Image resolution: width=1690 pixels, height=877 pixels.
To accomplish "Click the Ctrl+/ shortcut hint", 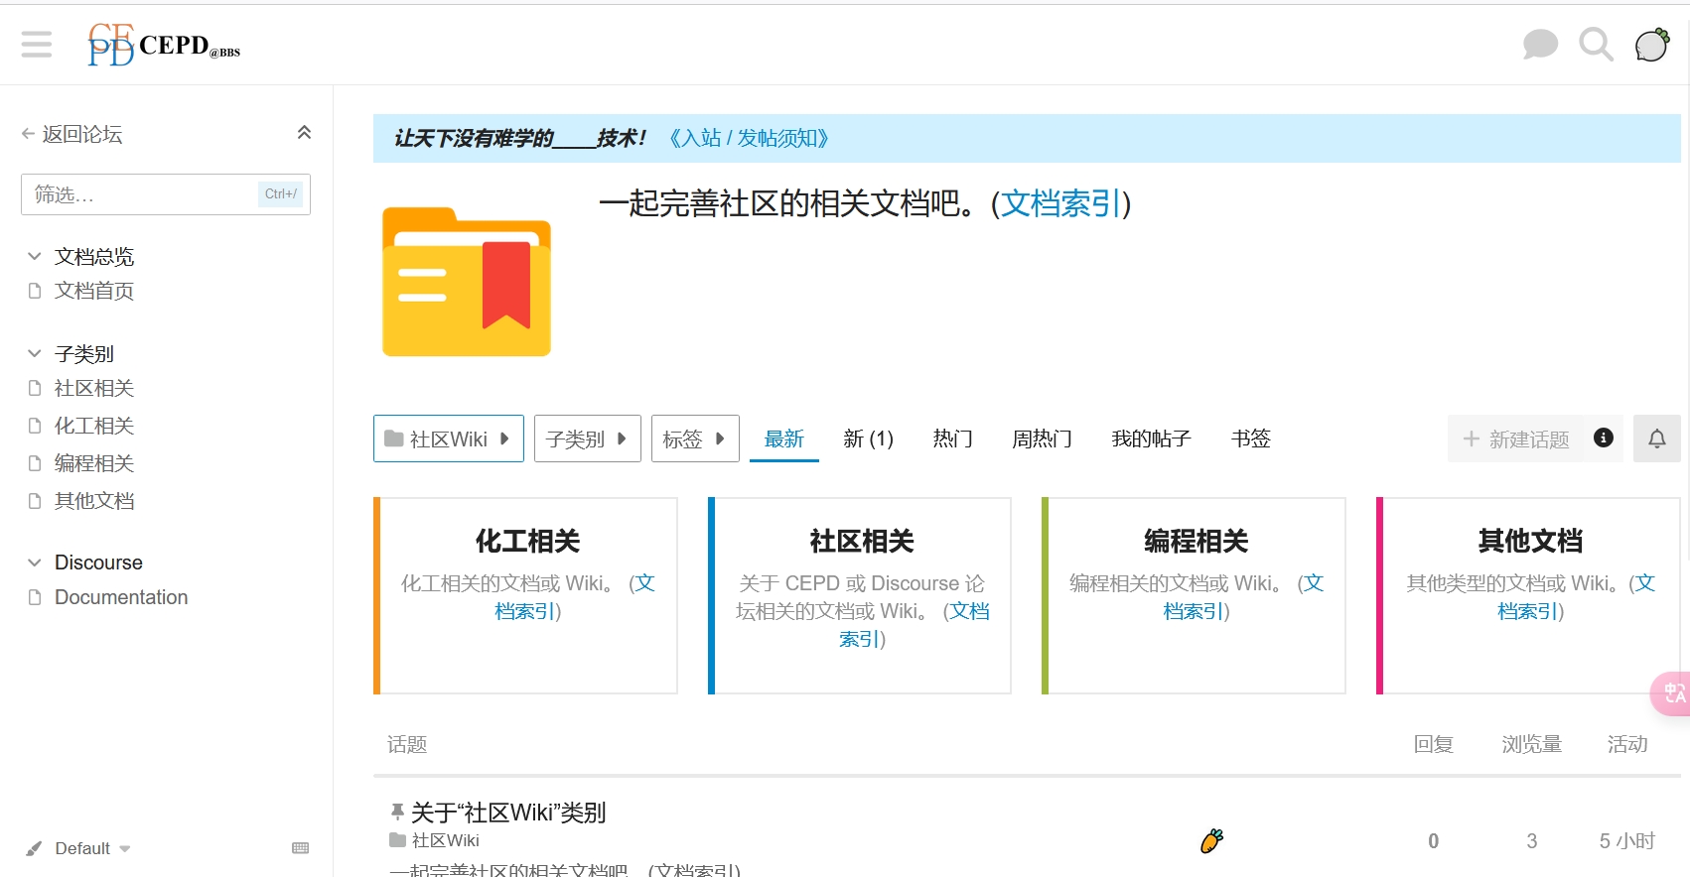I will [281, 194].
